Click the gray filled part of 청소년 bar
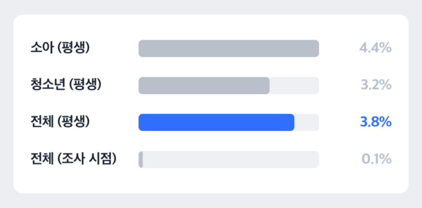 coord(204,85)
